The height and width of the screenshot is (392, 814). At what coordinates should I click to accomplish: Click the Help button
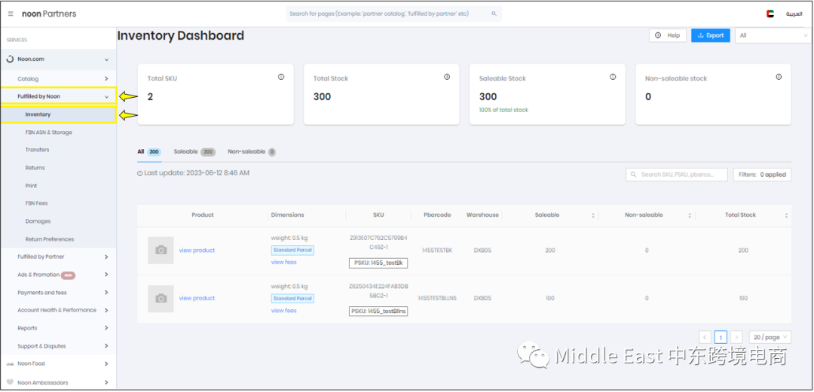[x=668, y=35]
